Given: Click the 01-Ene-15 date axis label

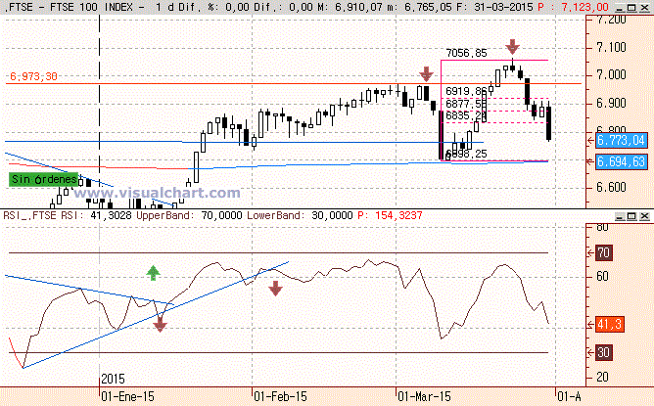Looking at the screenshot, I should pyautogui.click(x=127, y=396).
